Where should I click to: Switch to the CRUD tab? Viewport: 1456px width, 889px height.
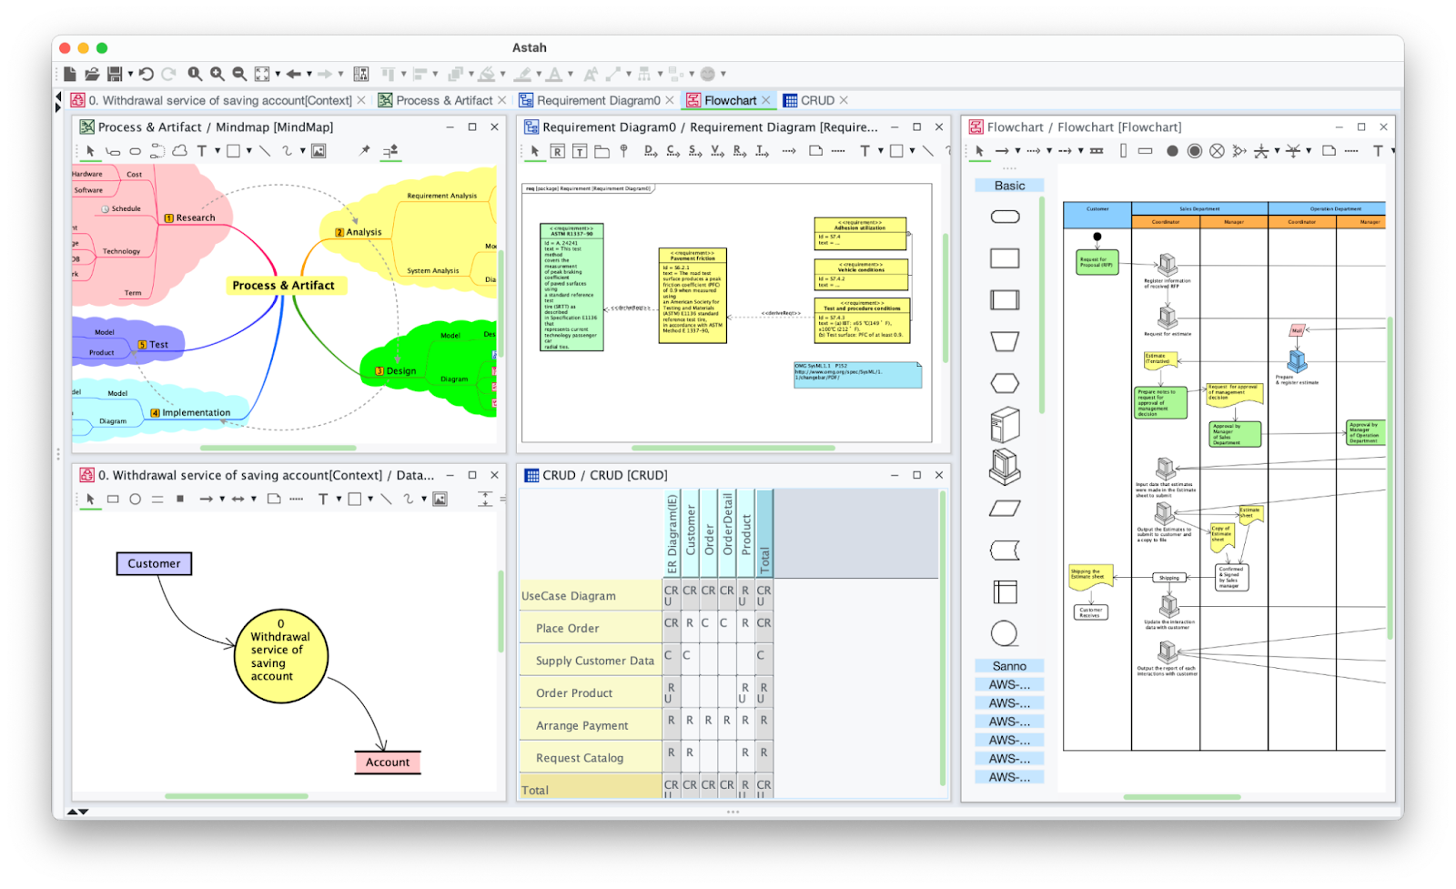(x=817, y=100)
